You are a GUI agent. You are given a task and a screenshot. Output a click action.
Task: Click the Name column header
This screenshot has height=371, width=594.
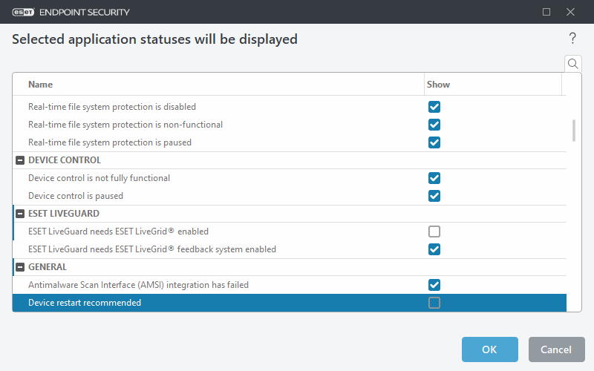tap(41, 85)
